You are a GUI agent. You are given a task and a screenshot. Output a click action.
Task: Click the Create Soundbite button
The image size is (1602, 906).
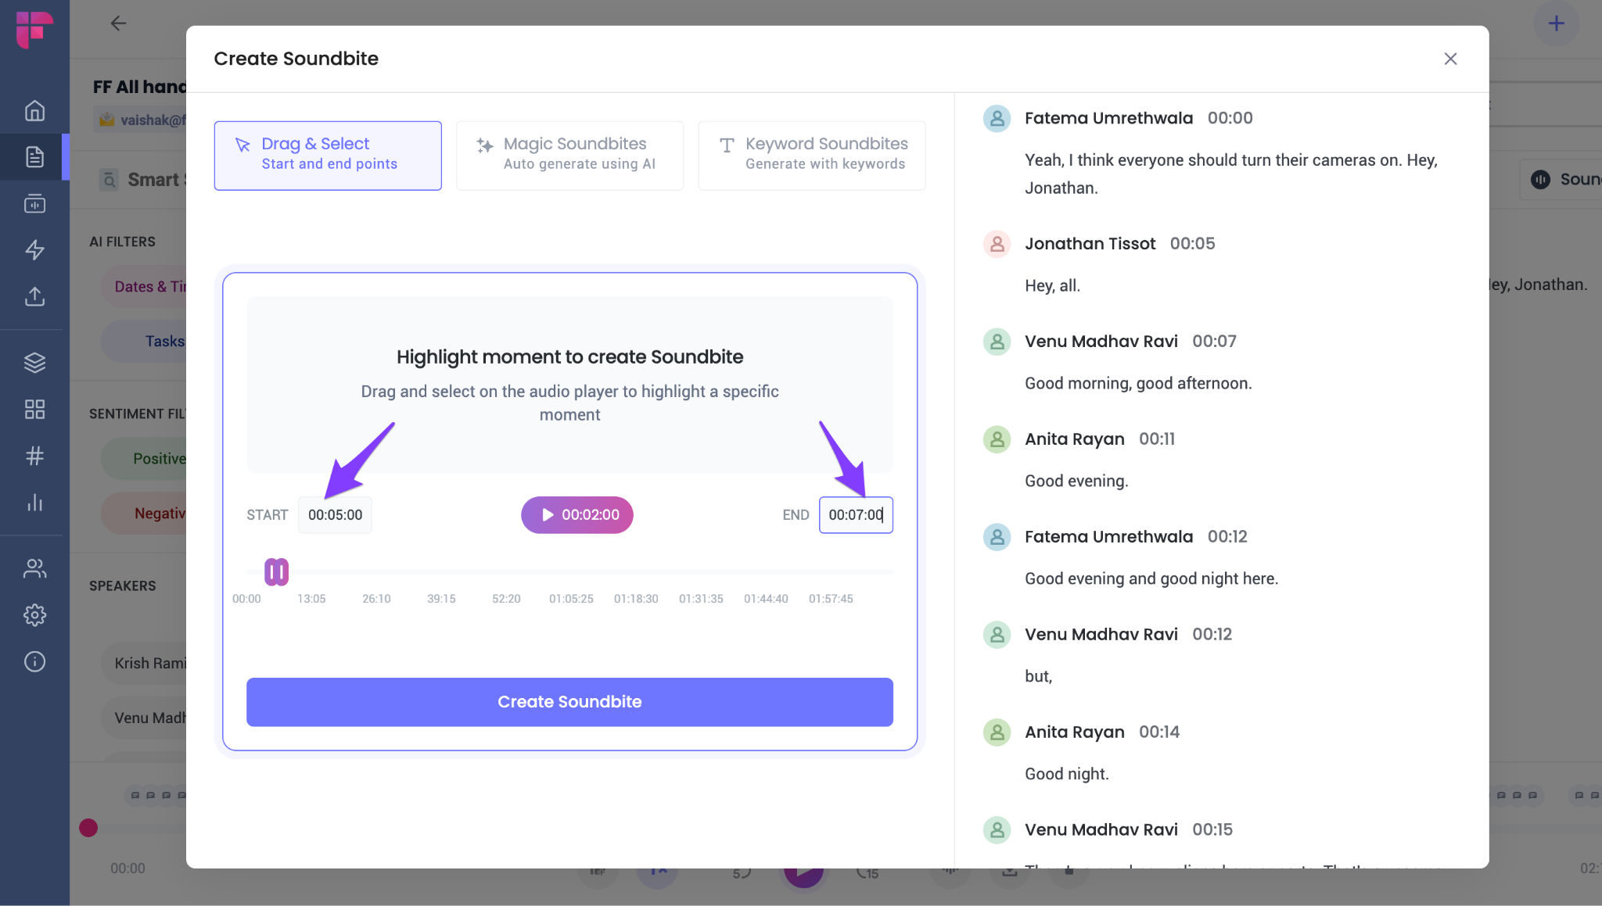coord(569,702)
